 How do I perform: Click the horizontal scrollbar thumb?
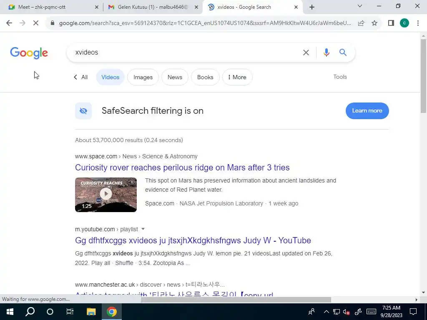pyautogui.click(x=236, y=300)
